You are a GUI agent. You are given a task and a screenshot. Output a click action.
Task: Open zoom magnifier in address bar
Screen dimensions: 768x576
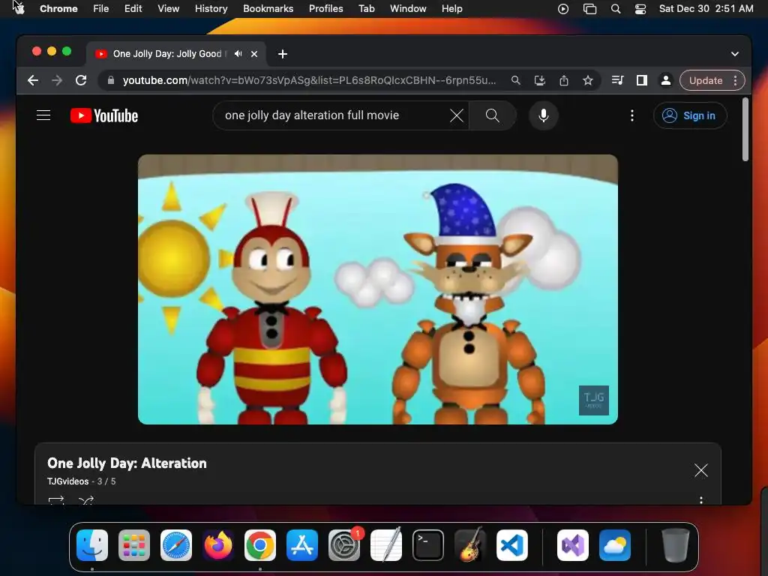(x=516, y=80)
